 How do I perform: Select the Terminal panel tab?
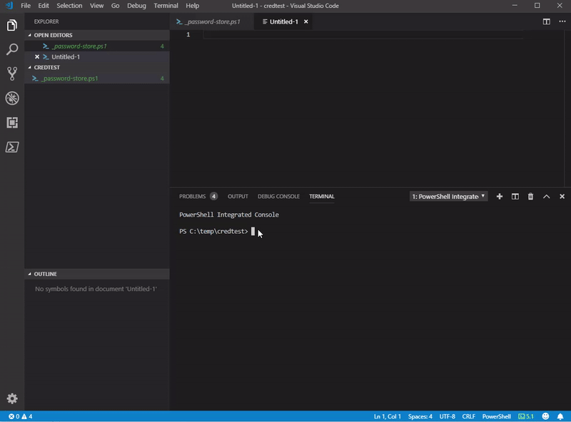tap(322, 197)
